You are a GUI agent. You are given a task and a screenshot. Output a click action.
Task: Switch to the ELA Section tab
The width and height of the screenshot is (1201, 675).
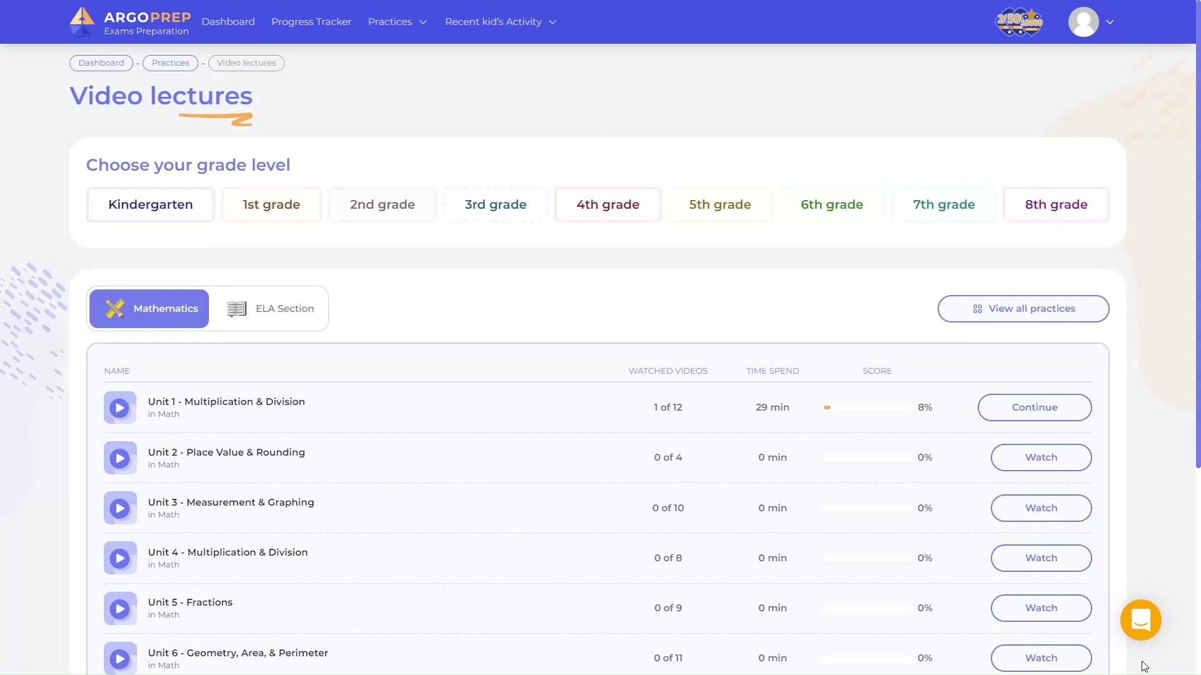(270, 309)
